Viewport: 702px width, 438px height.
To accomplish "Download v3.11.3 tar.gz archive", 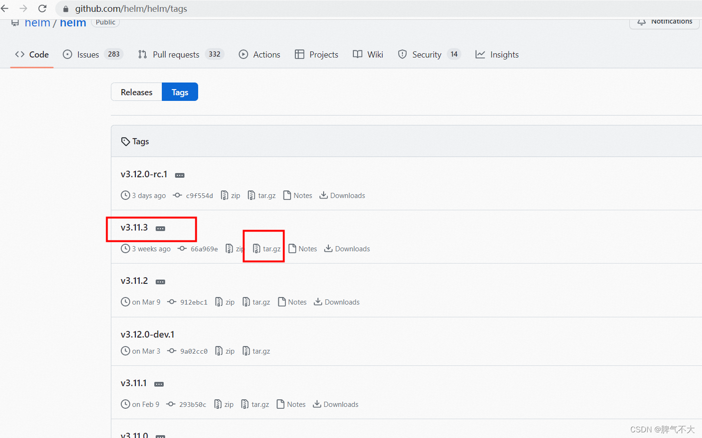I will pyautogui.click(x=267, y=249).
